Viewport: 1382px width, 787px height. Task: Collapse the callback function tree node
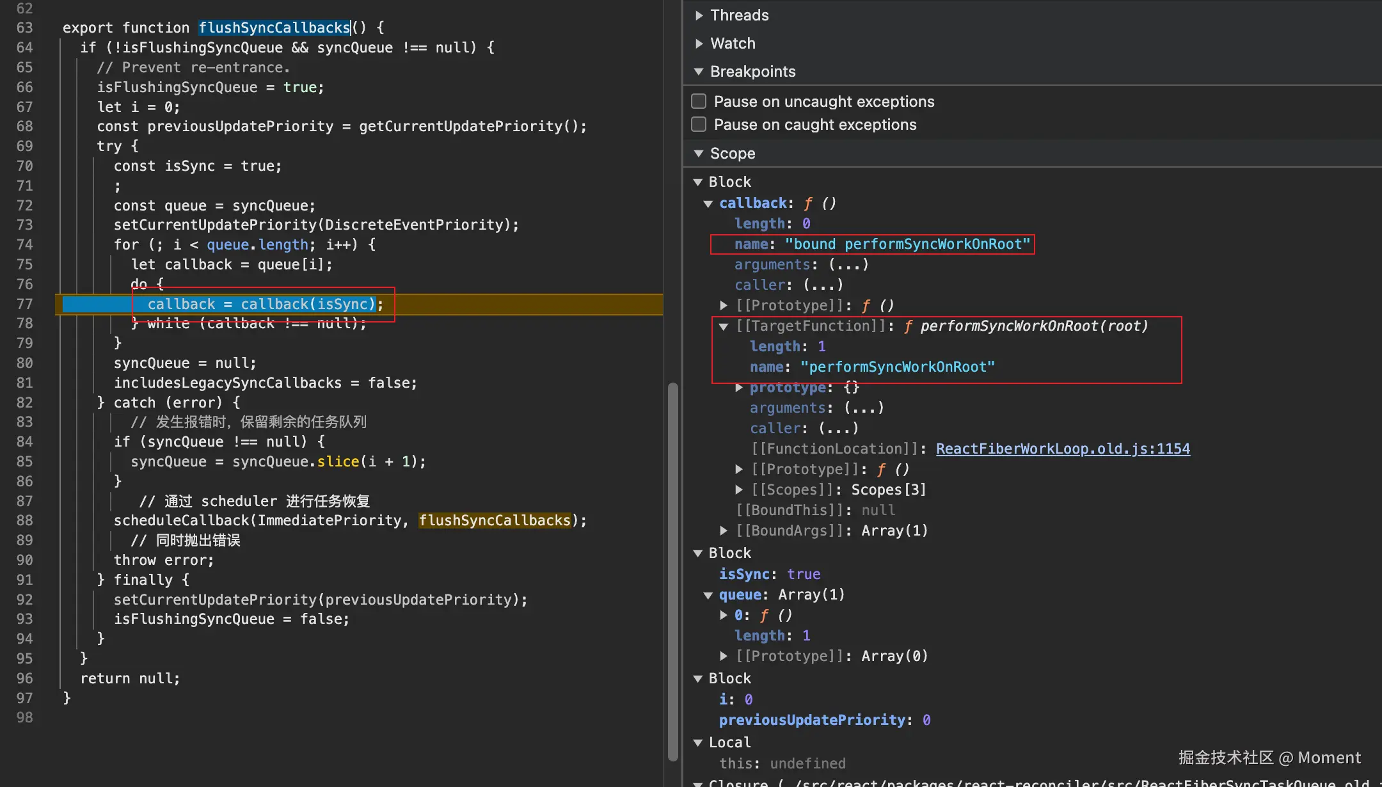click(x=708, y=203)
